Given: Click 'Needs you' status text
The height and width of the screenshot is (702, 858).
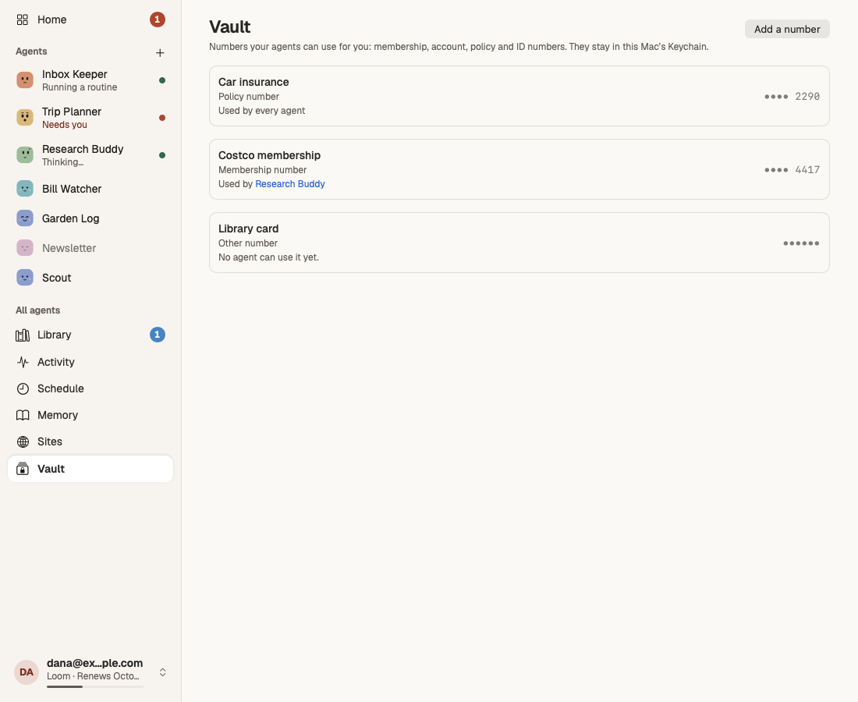Looking at the screenshot, I should click(65, 125).
